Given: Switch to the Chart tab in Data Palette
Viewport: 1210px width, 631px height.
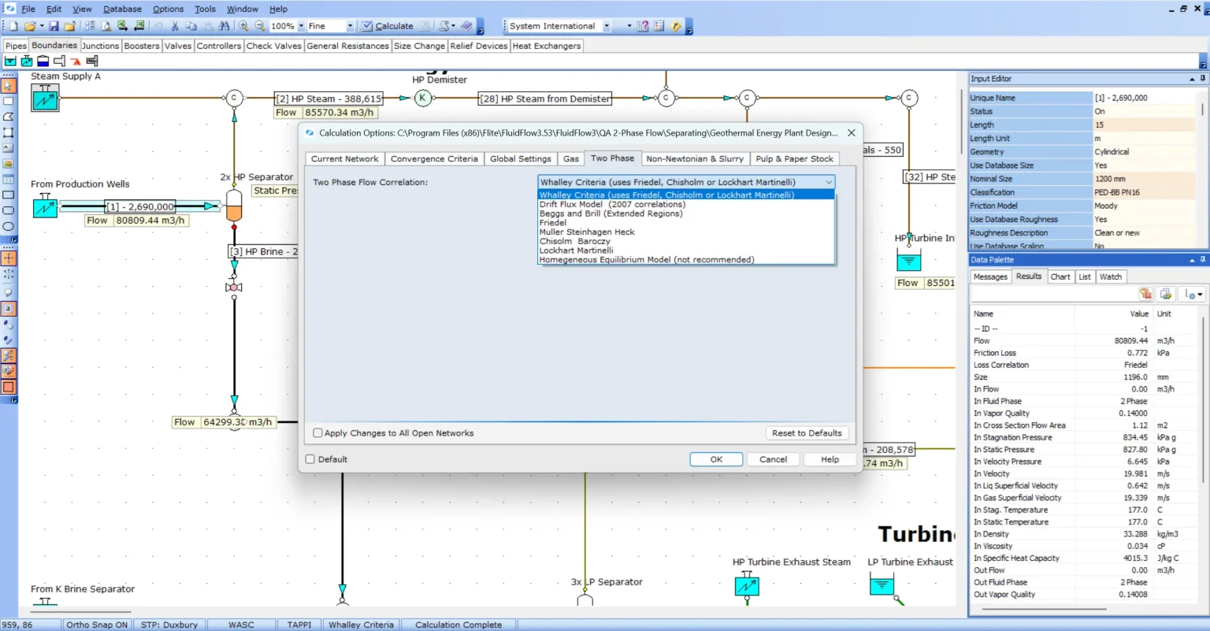Looking at the screenshot, I should (x=1060, y=277).
